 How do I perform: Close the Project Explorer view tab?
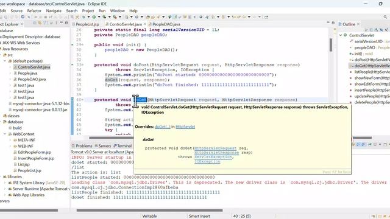22,24
